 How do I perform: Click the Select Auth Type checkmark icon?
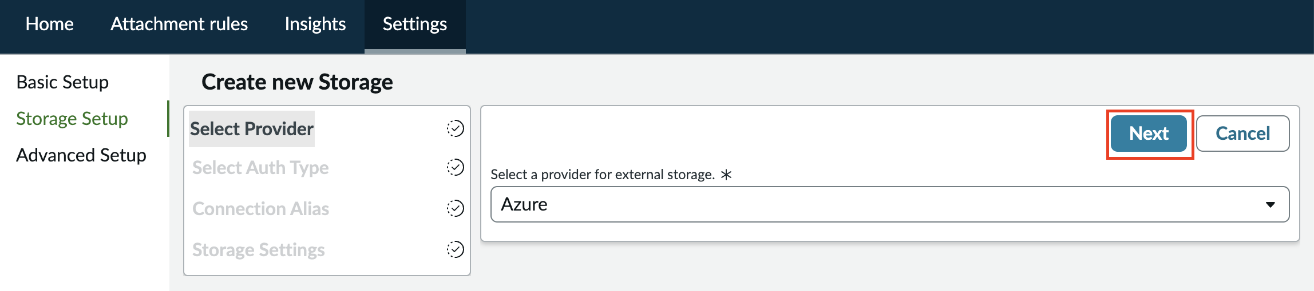[x=456, y=167]
